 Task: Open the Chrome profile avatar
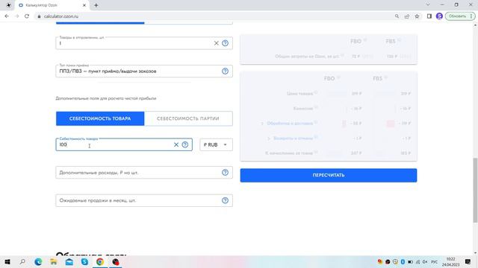pos(439,16)
